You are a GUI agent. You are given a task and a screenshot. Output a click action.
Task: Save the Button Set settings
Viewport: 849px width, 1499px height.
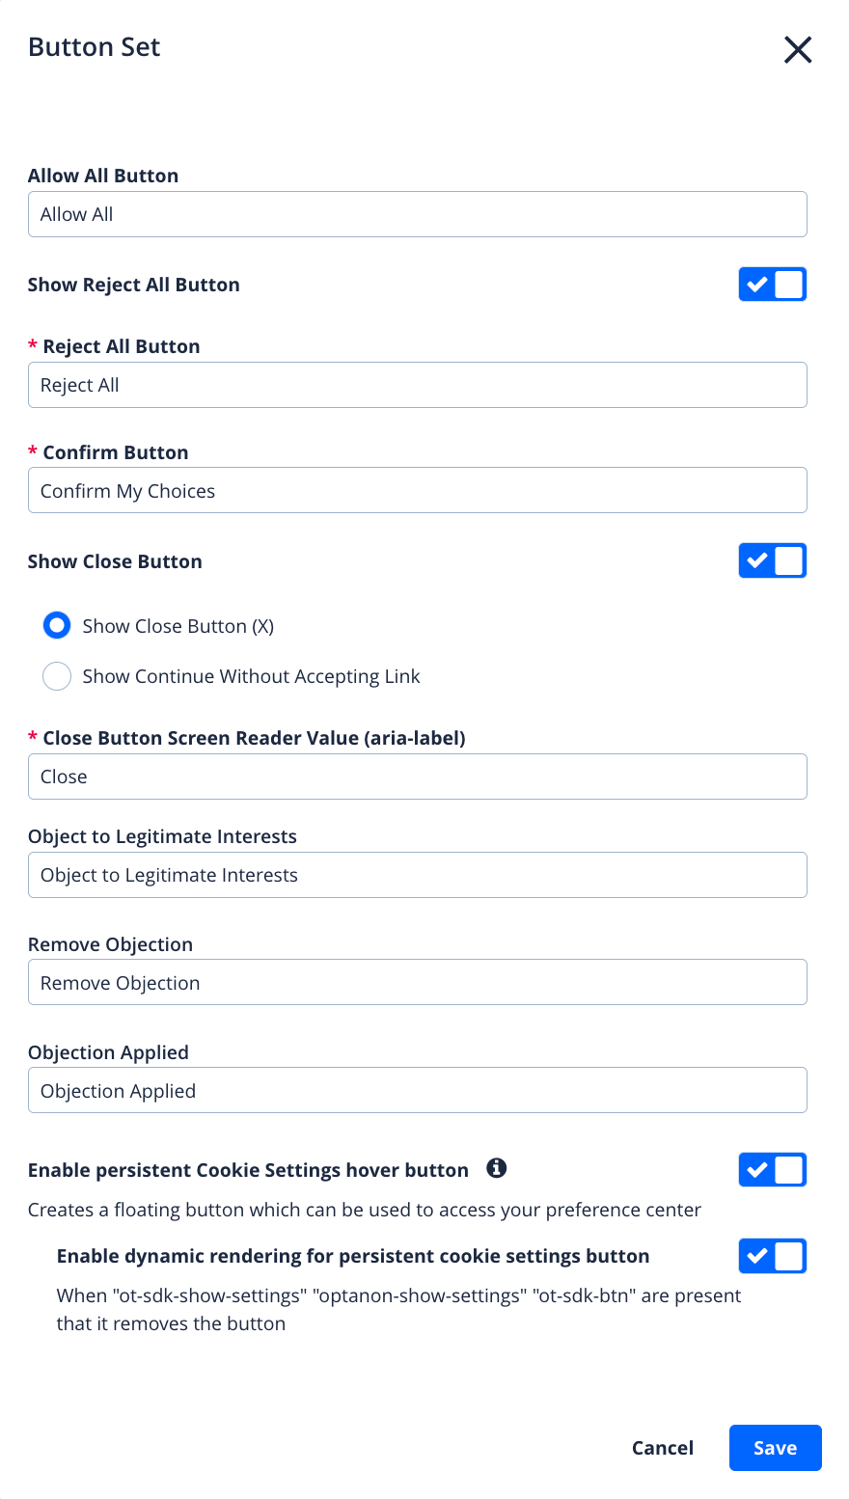click(x=775, y=1448)
